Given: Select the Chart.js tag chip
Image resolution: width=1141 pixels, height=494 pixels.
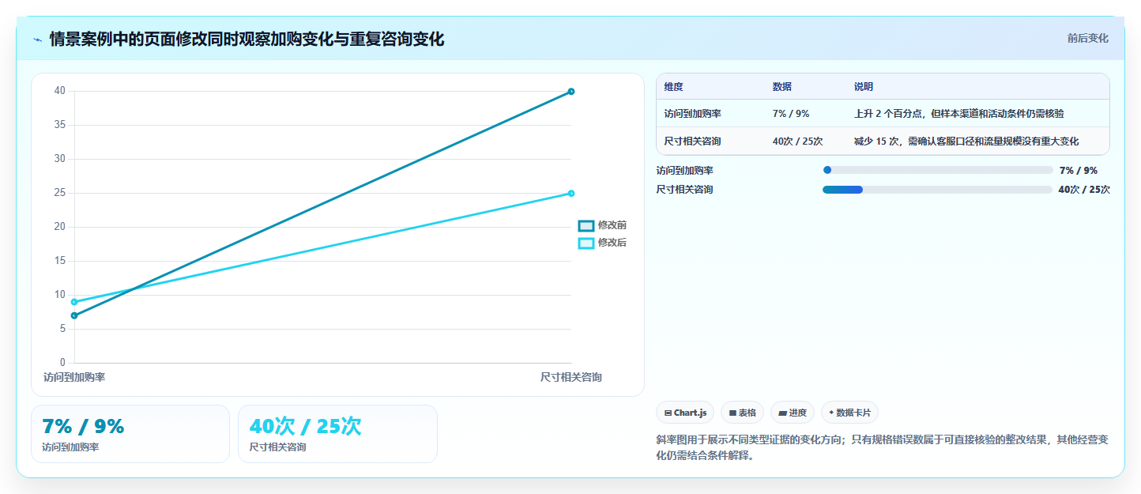Looking at the screenshot, I should 685,413.
